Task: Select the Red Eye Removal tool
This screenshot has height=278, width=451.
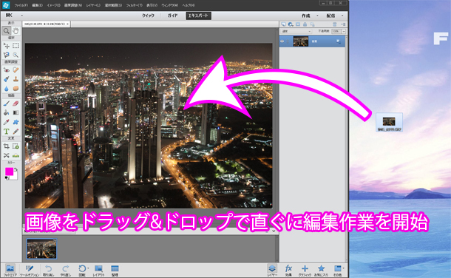Action: [x=6, y=69]
